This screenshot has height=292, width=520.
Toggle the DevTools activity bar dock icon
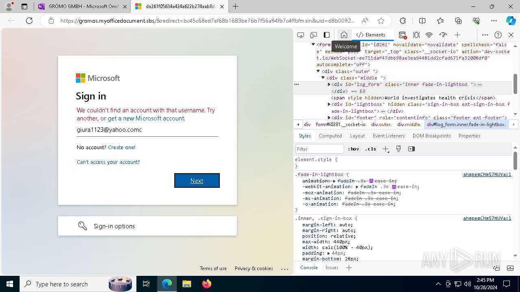tap(327, 35)
